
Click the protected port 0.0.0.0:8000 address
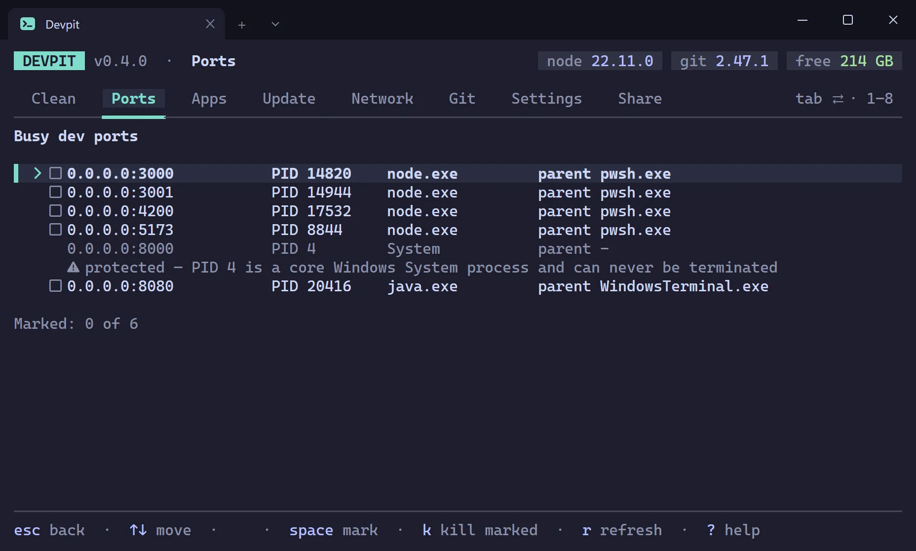coord(120,248)
